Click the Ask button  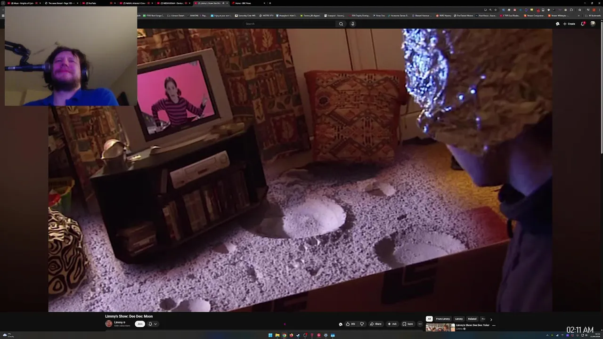[392, 324]
